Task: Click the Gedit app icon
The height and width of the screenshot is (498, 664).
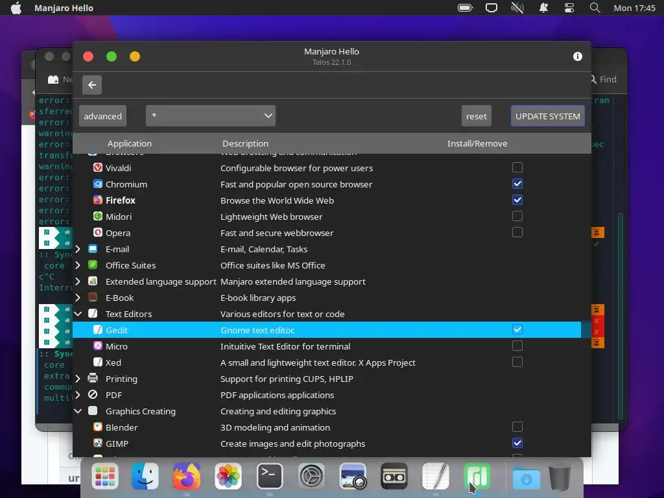Action: click(98, 330)
